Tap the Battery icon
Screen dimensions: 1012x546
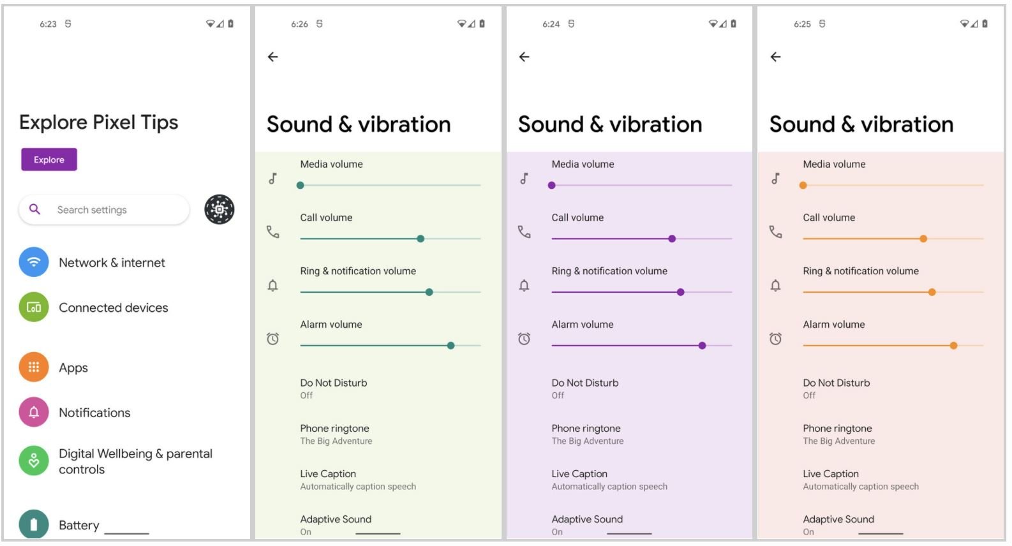(34, 524)
